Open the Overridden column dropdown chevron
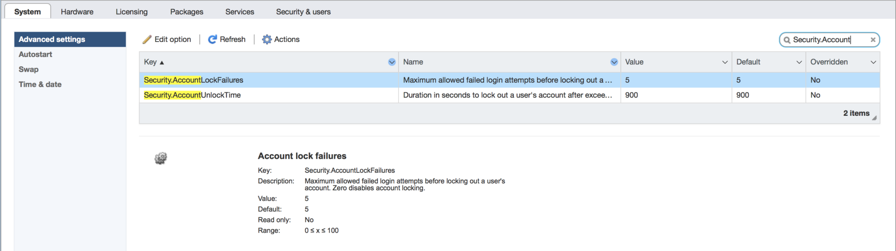The height and width of the screenshot is (251, 896). 873,62
